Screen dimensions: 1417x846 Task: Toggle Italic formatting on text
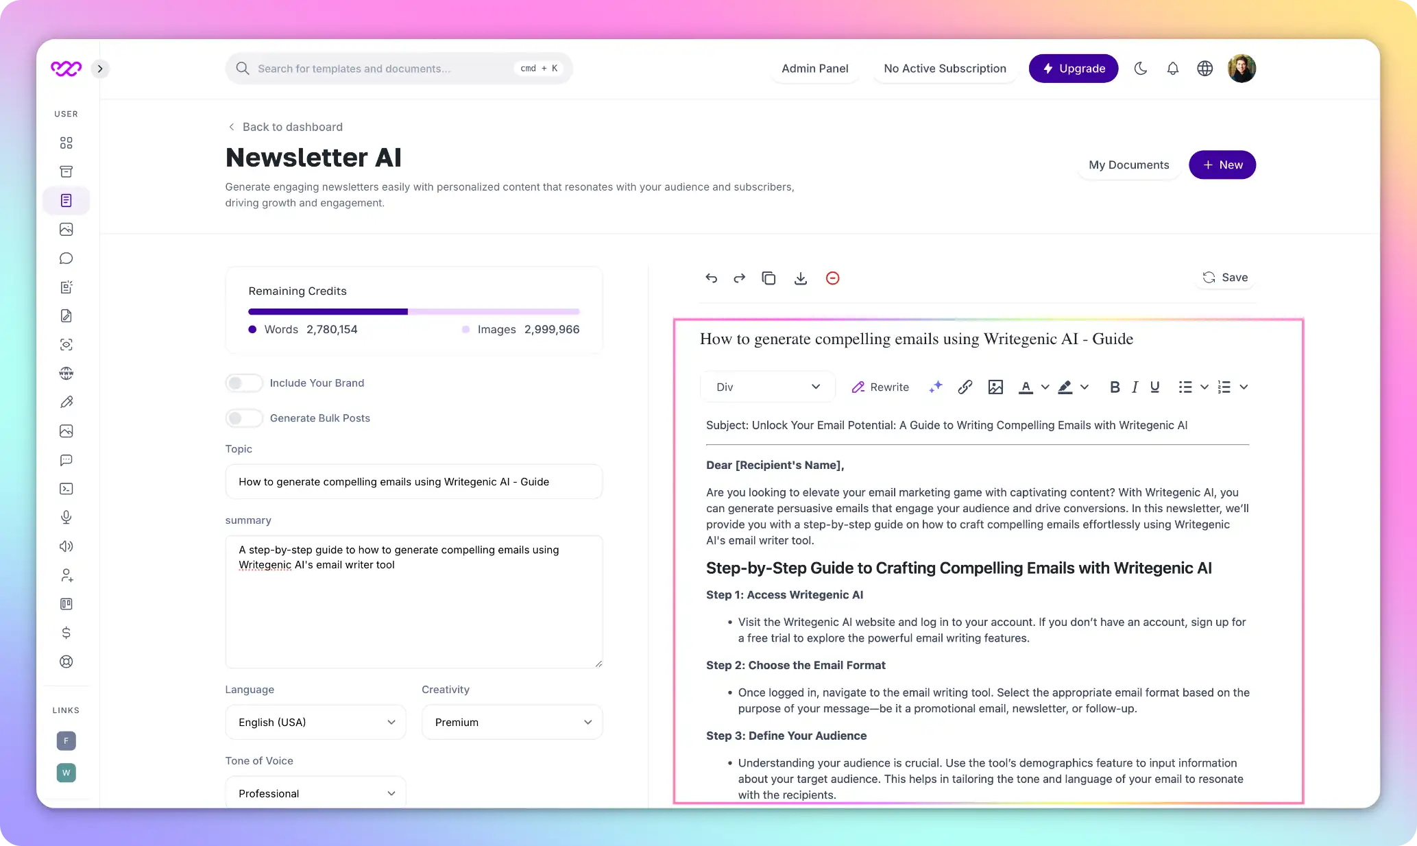pyautogui.click(x=1133, y=387)
